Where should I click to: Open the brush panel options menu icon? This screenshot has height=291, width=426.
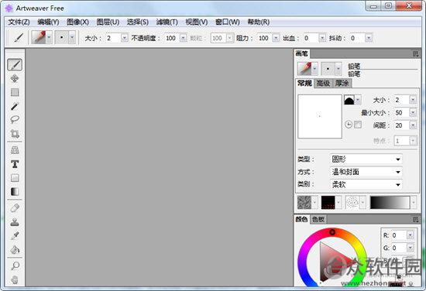click(x=415, y=54)
